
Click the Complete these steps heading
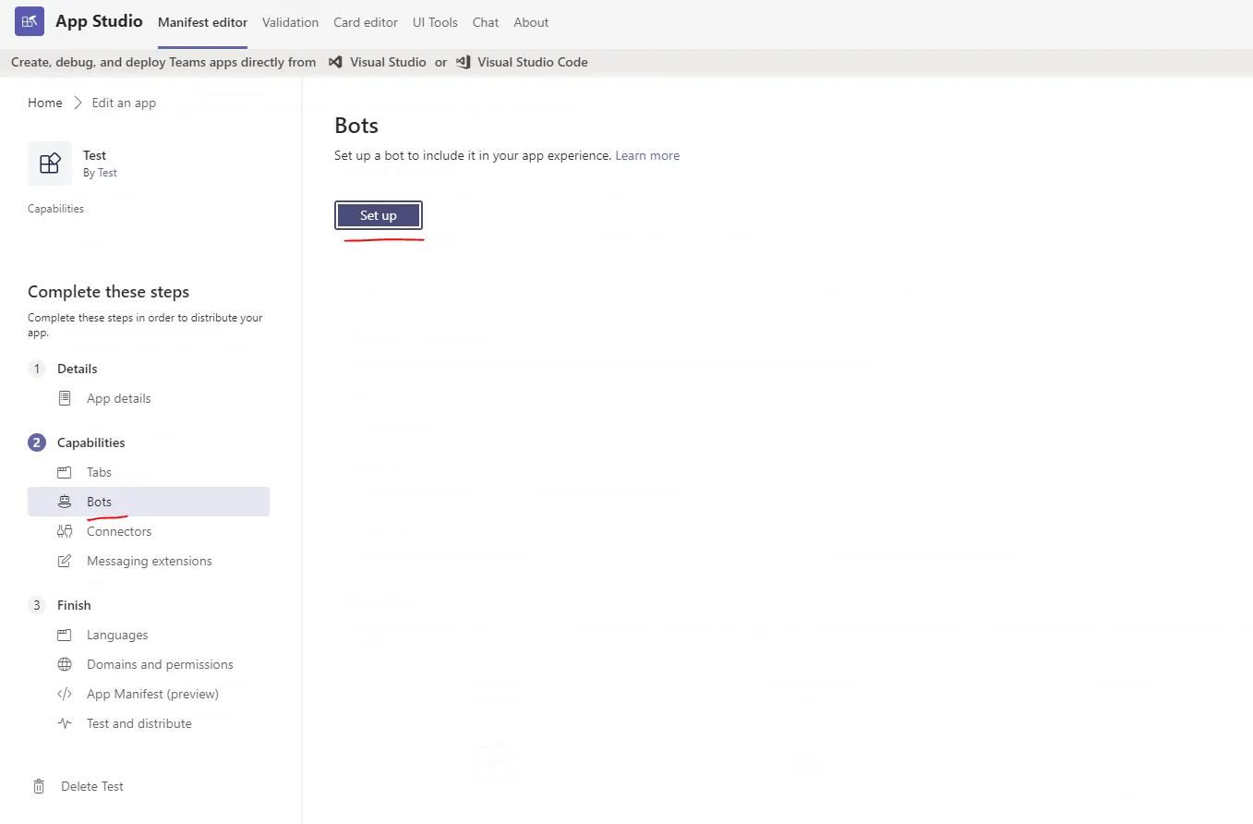point(109,292)
